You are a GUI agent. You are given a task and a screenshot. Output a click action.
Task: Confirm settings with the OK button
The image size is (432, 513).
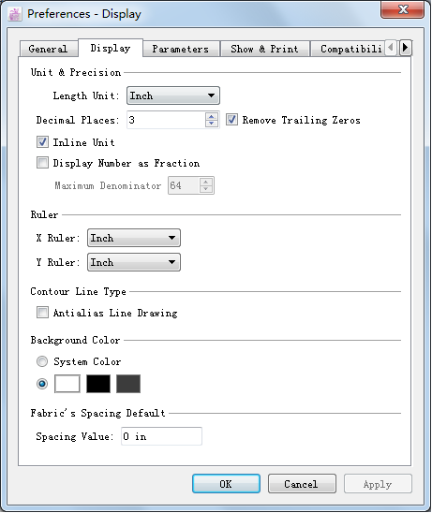click(x=226, y=484)
